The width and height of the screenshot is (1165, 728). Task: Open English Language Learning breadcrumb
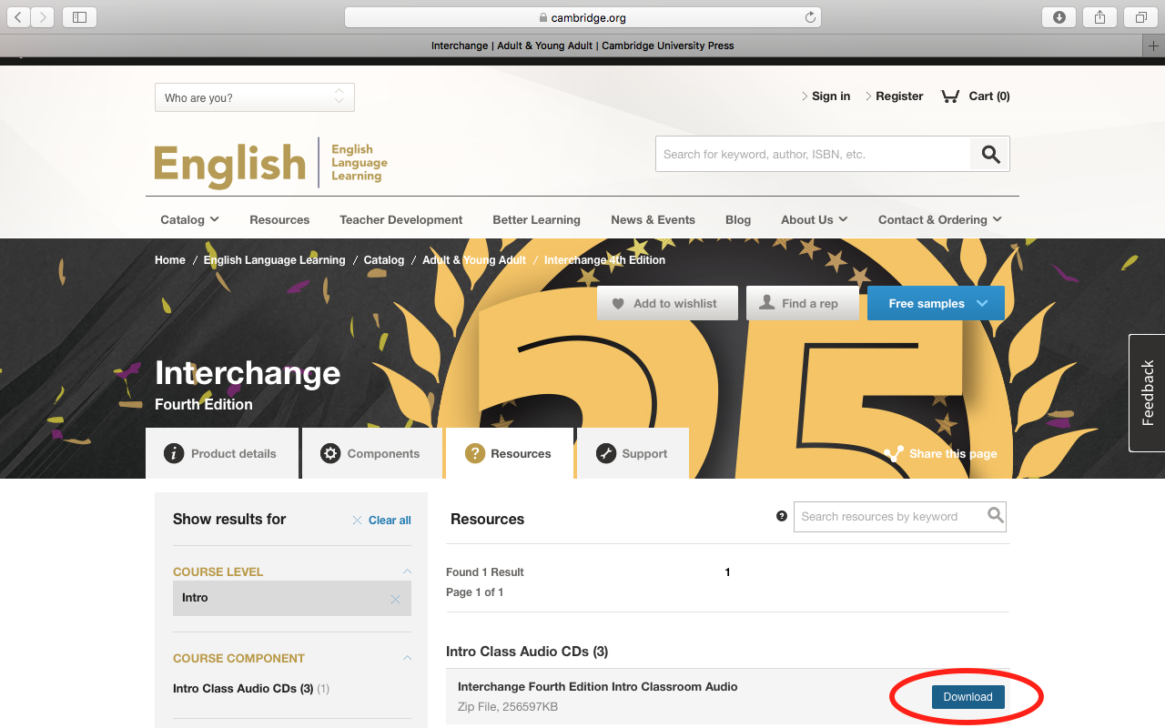[x=274, y=260]
